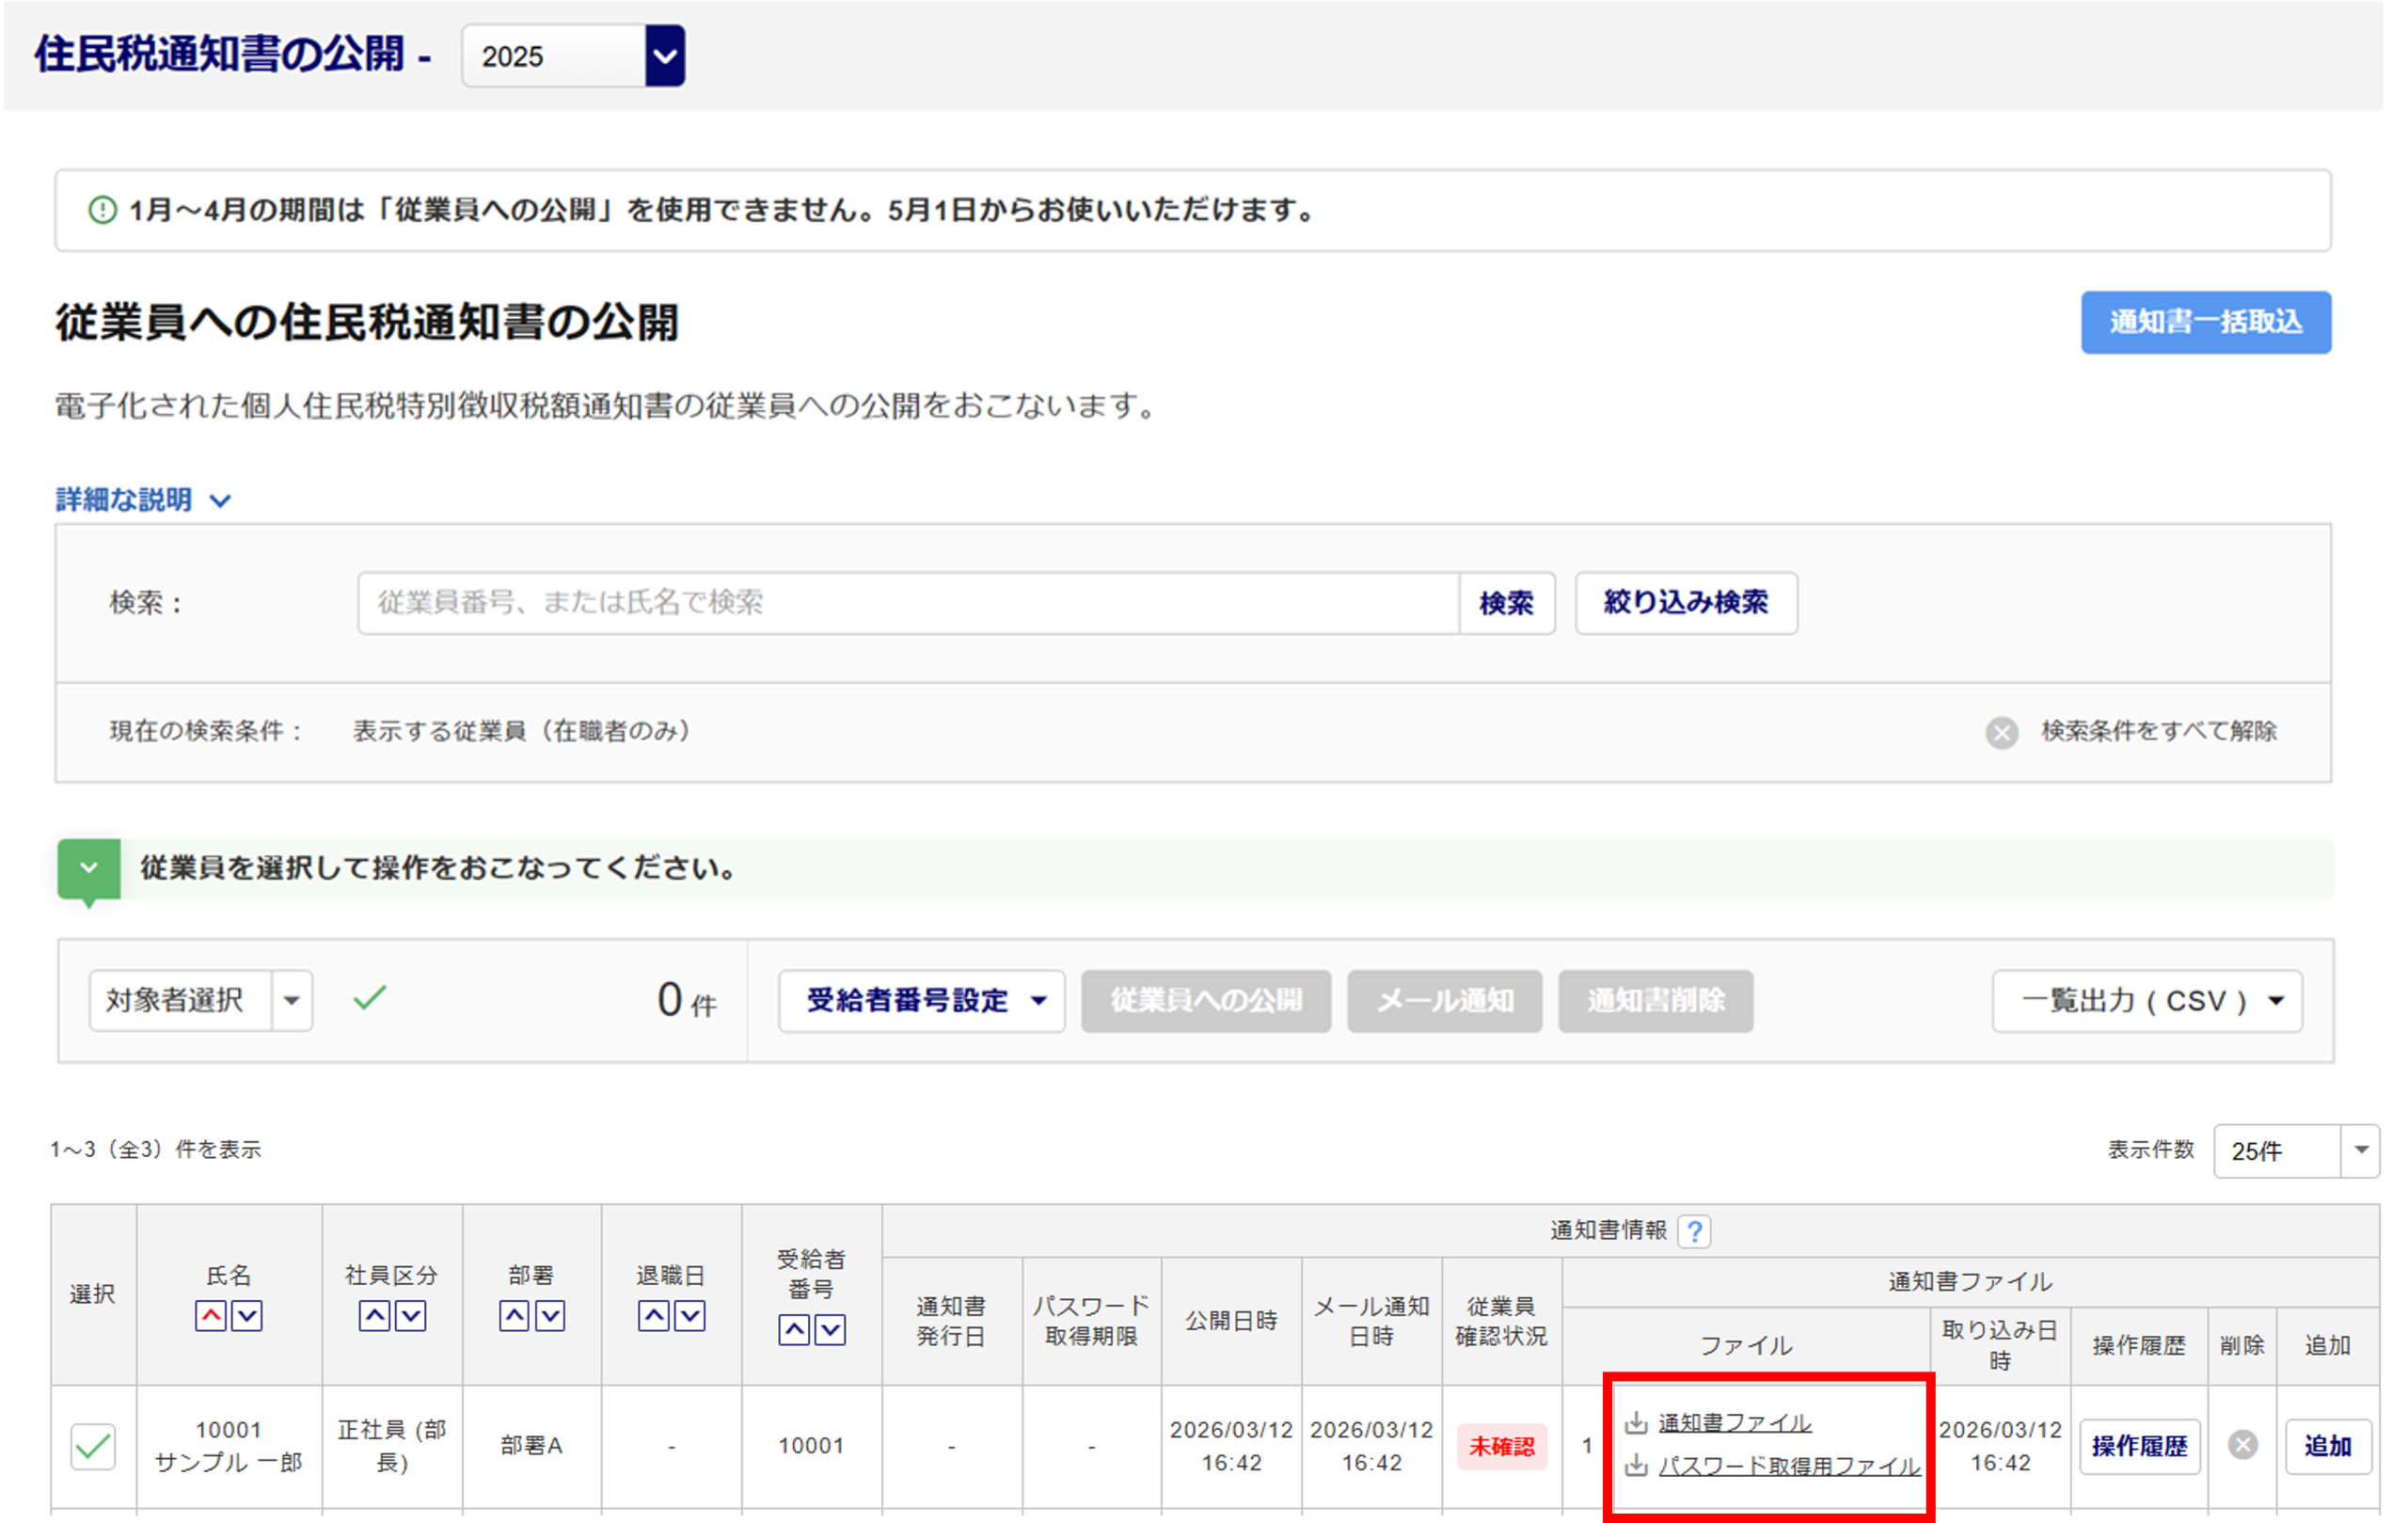Sort 部署 column ascending

514,1316
